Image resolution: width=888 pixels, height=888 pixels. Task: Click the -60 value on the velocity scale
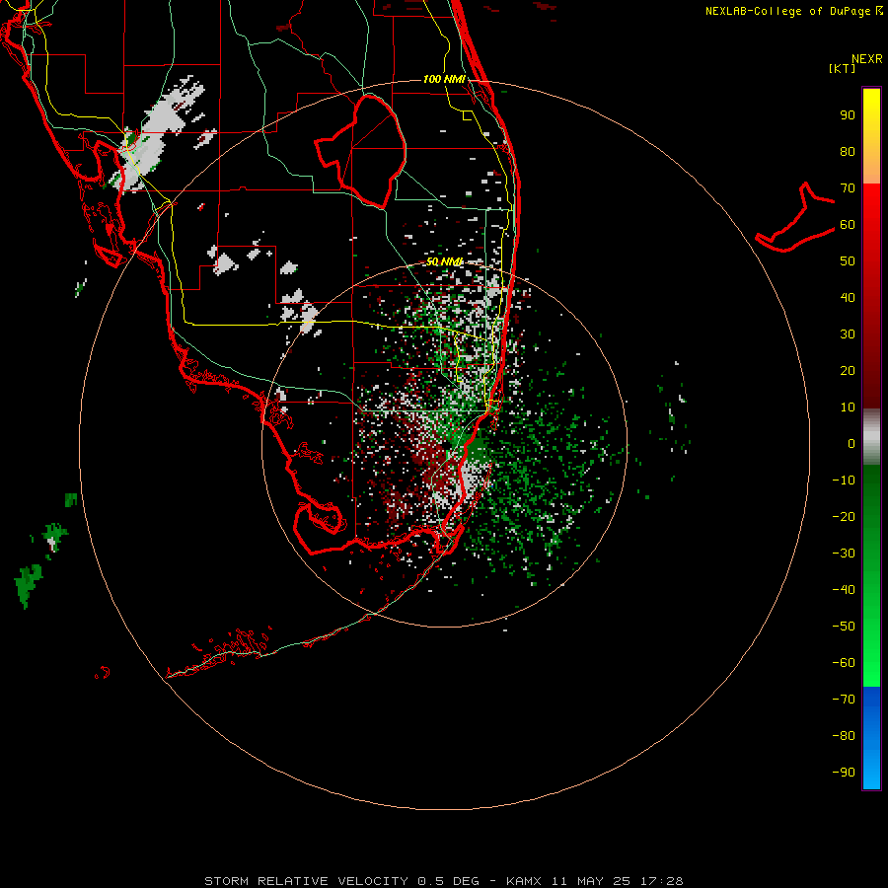click(844, 663)
